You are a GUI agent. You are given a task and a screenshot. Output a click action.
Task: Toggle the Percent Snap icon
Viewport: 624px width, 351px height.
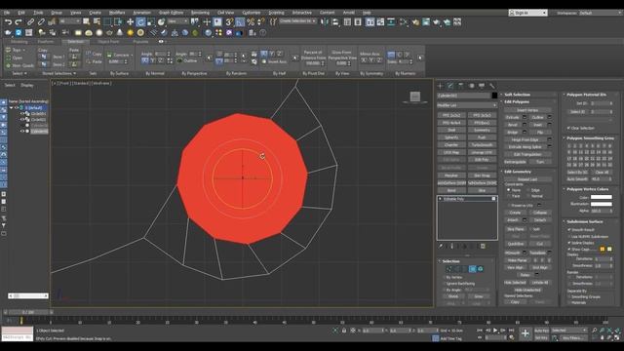251,22
